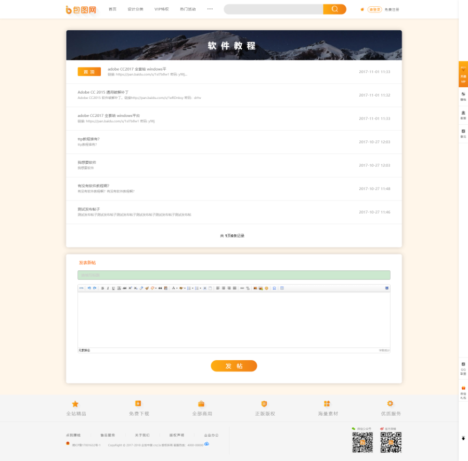This screenshot has height=461, width=468.
Task: Toggle strikethrough formatting in editor
Action: coord(124,288)
